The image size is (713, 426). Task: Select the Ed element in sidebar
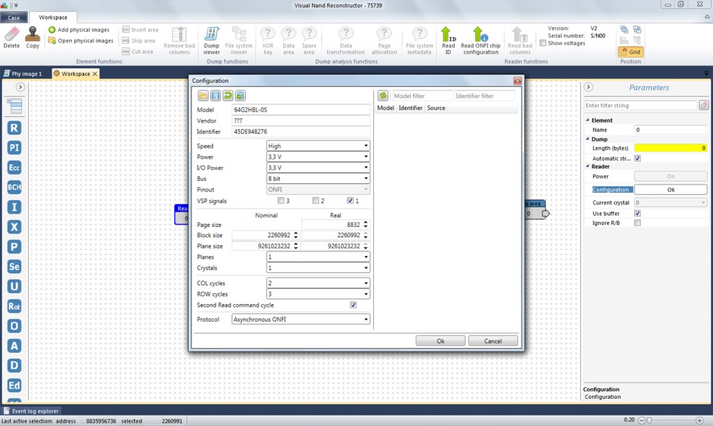pos(14,386)
